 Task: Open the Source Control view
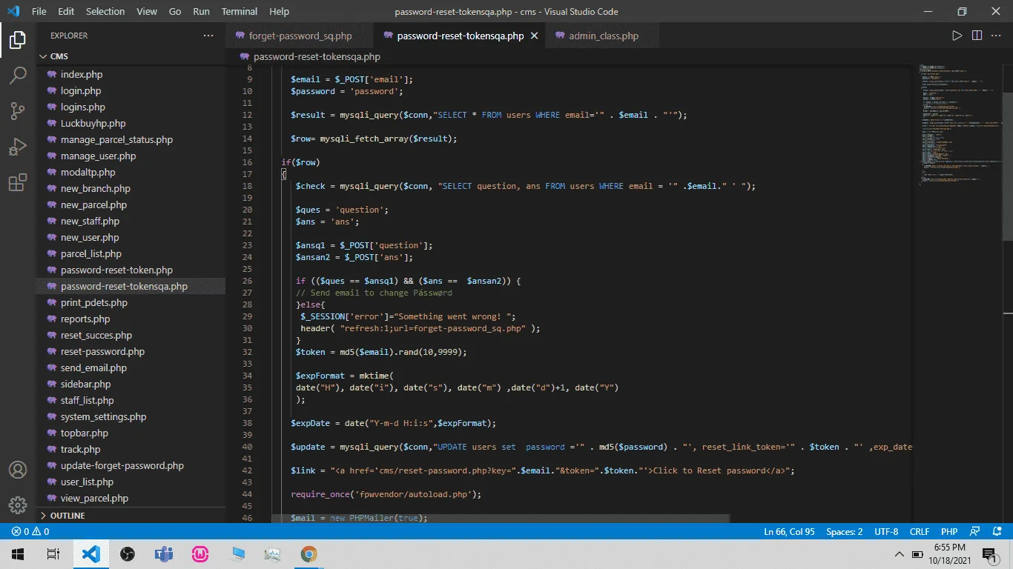(x=18, y=111)
